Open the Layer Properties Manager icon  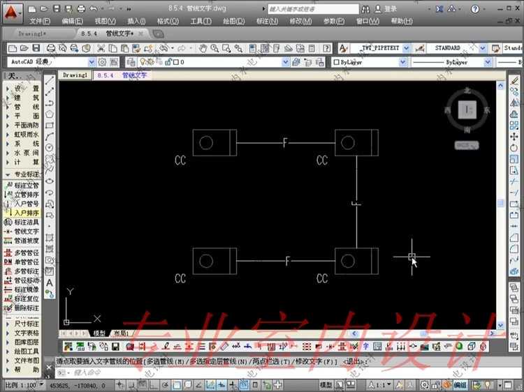click(131, 62)
